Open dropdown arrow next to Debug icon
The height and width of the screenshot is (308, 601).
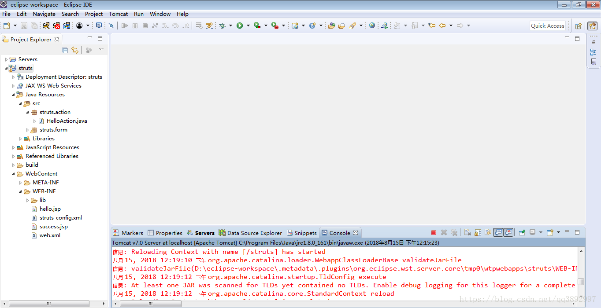[x=231, y=26]
